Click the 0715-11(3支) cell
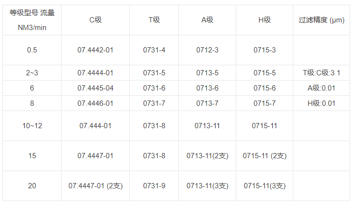This screenshot has height=203, width=353. coord(265,186)
